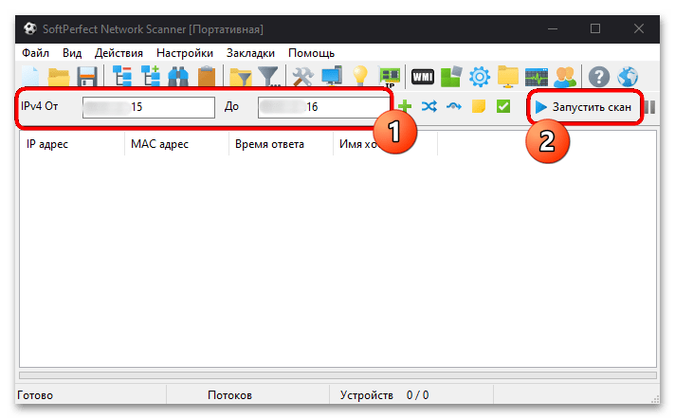Open the blue gear options icon
The height and width of the screenshot is (419, 675).
[x=479, y=77]
